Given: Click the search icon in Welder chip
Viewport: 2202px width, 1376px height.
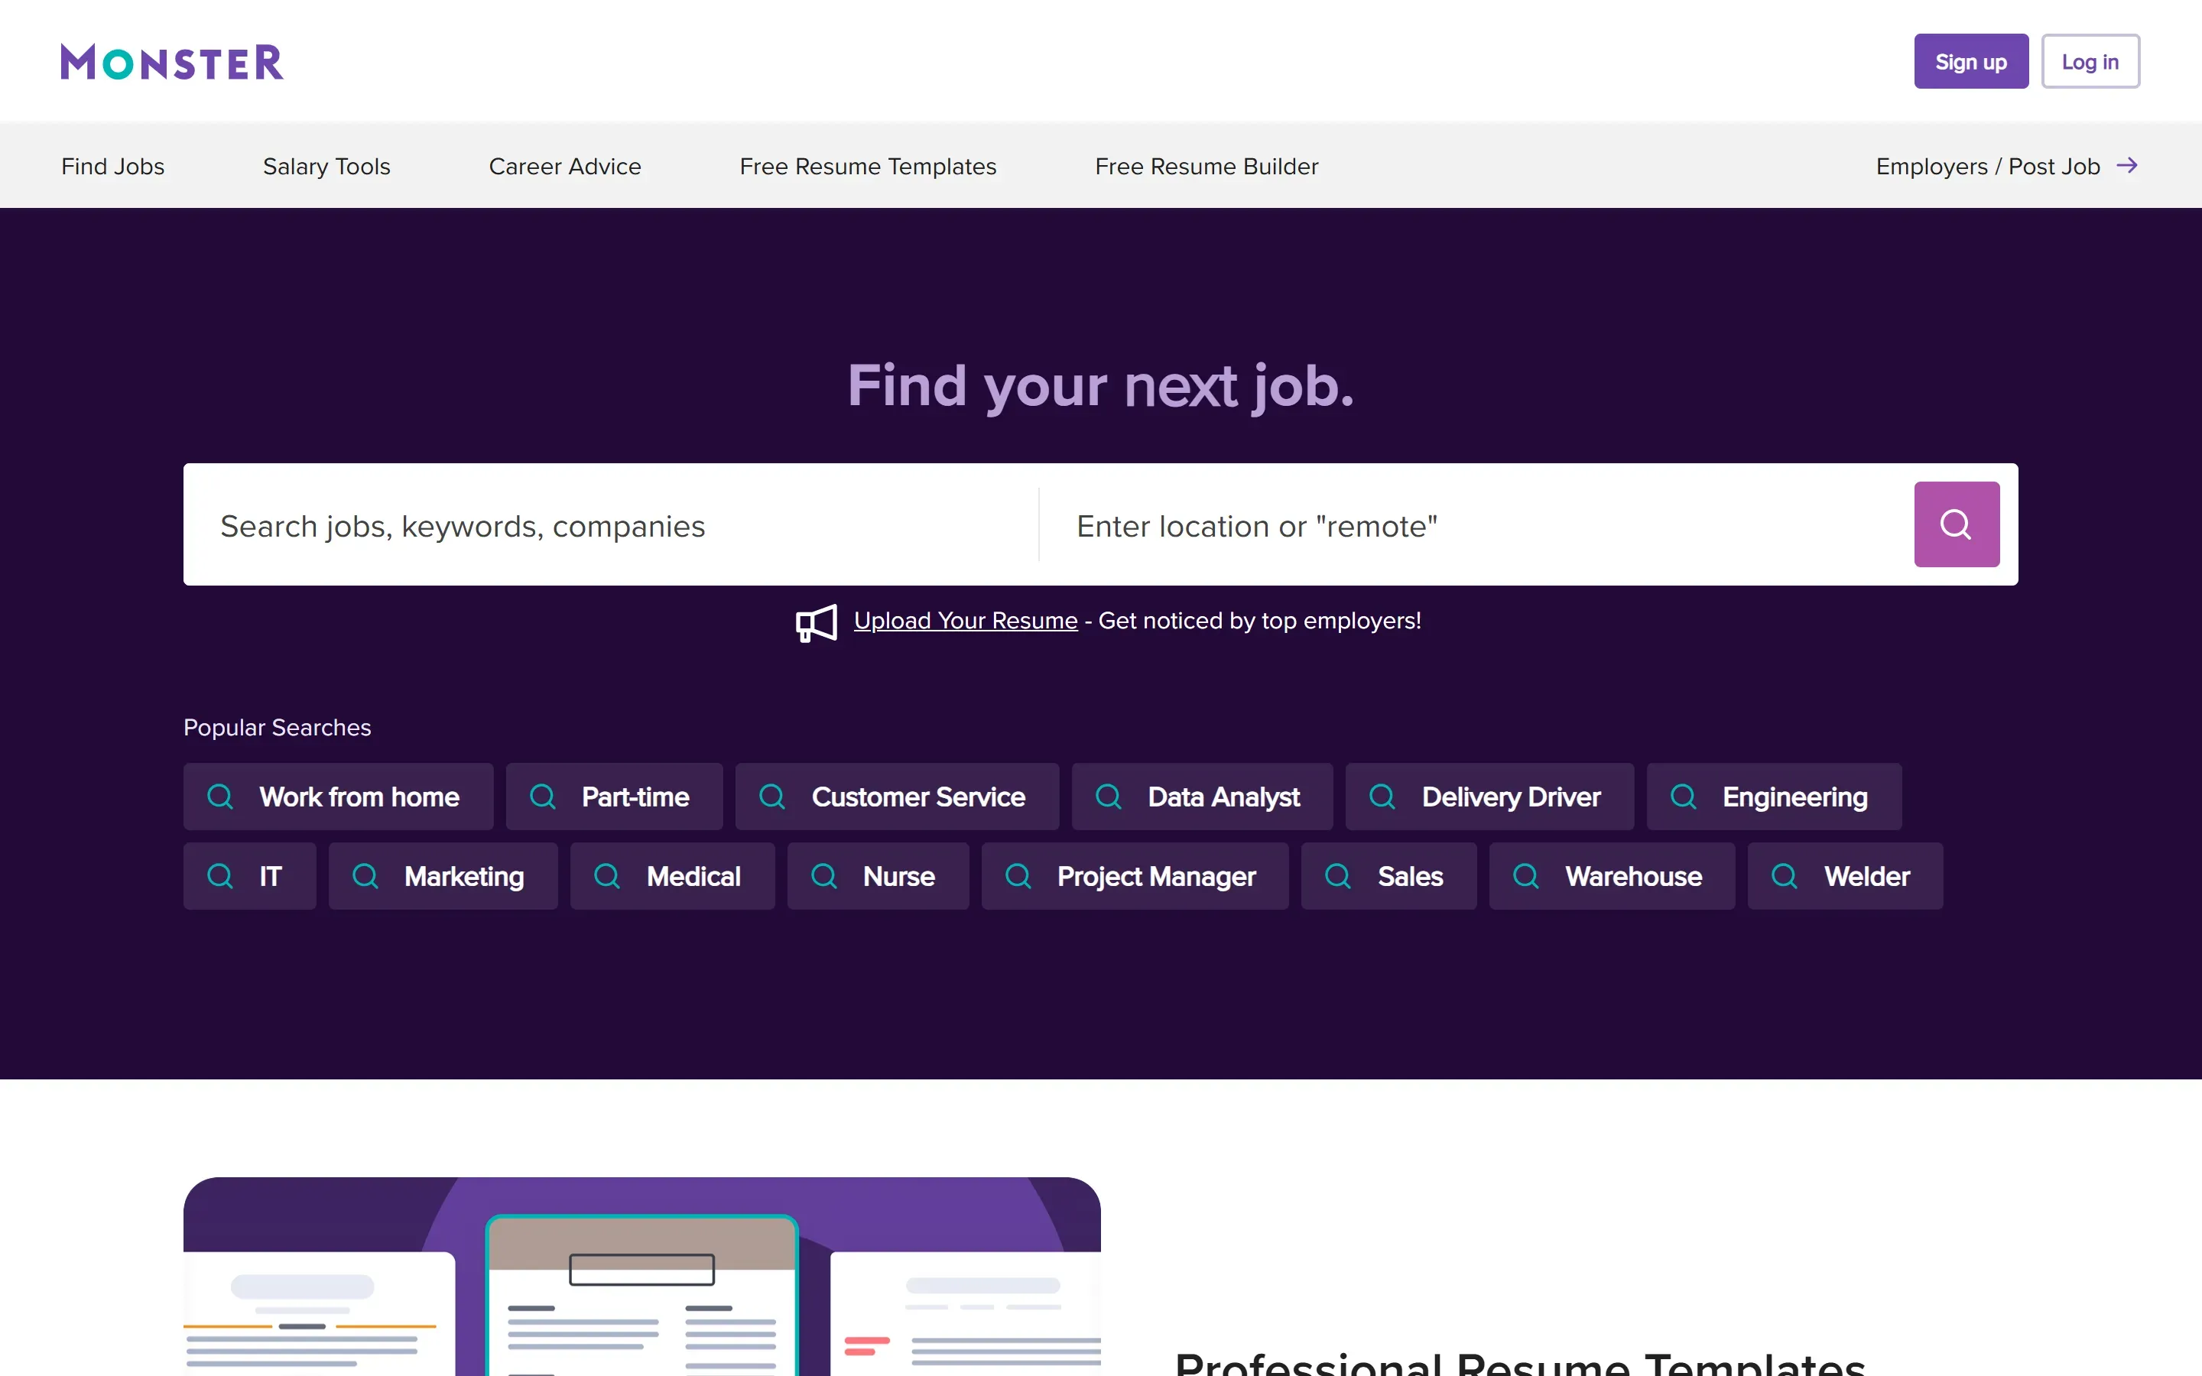Looking at the screenshot, I should 1785,875.
